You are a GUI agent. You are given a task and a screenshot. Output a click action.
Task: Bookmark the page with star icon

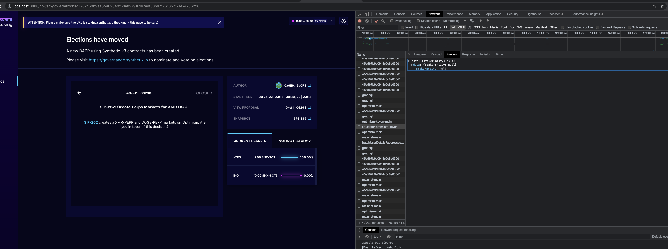tap(662, 6)
